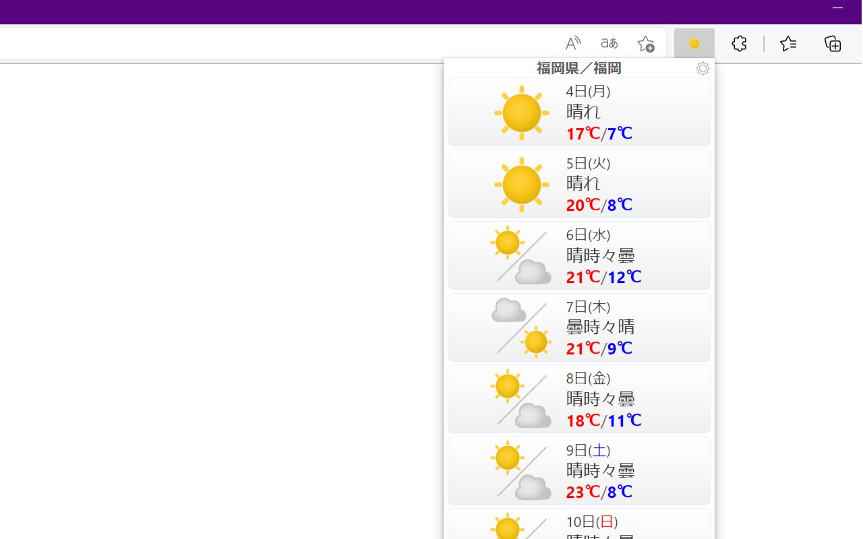This screenshot has width=863, height=539.
Task: Open the Extensions puzzle piece icon
Action: point(739,44)
